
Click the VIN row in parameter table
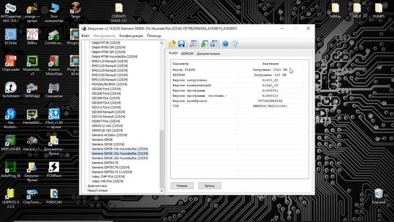[x=239, y=106]
